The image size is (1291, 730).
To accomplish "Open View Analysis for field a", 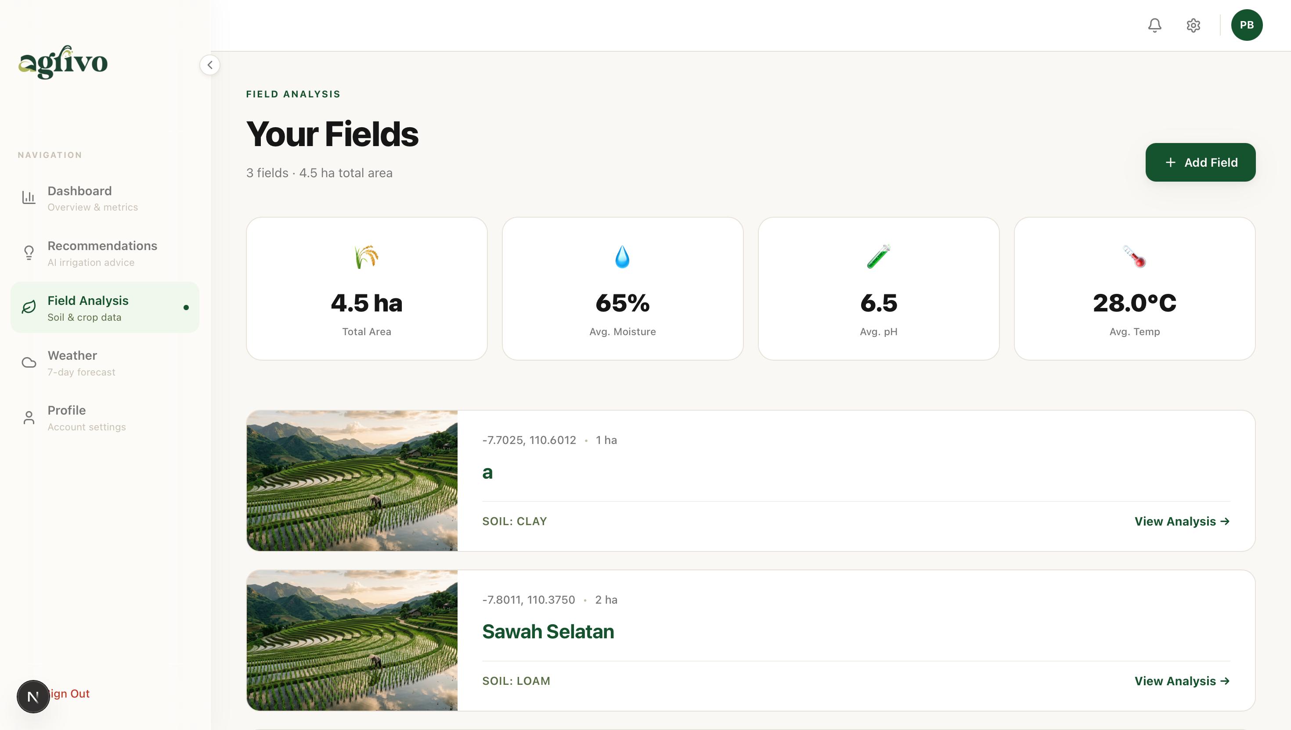I will click(1182, 522).
